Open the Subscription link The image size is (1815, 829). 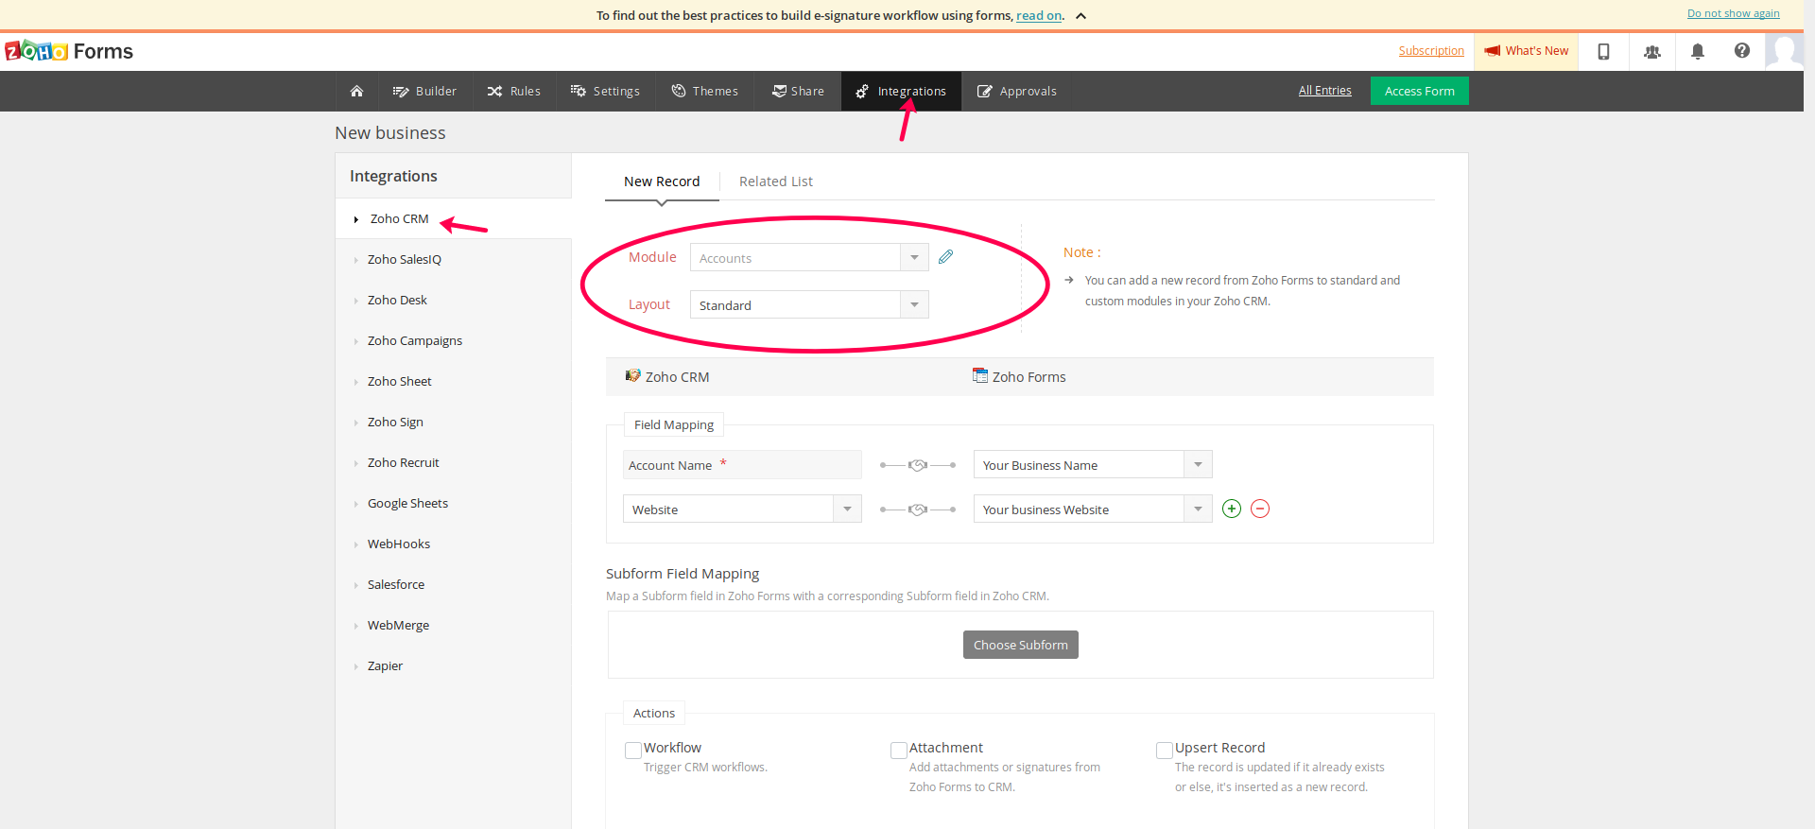[1431, 51]
